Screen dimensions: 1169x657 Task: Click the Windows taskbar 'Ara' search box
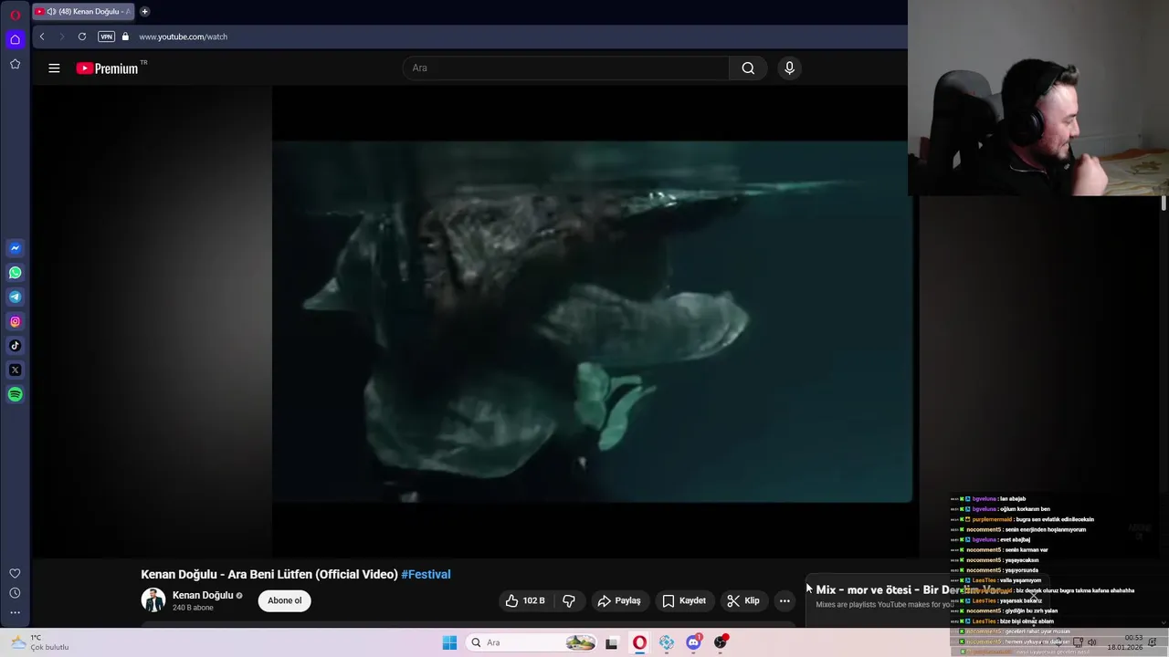532,642
